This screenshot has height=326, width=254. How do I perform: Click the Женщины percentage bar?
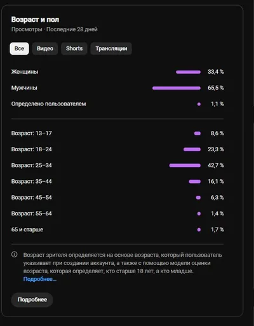[x=188, y=72]
